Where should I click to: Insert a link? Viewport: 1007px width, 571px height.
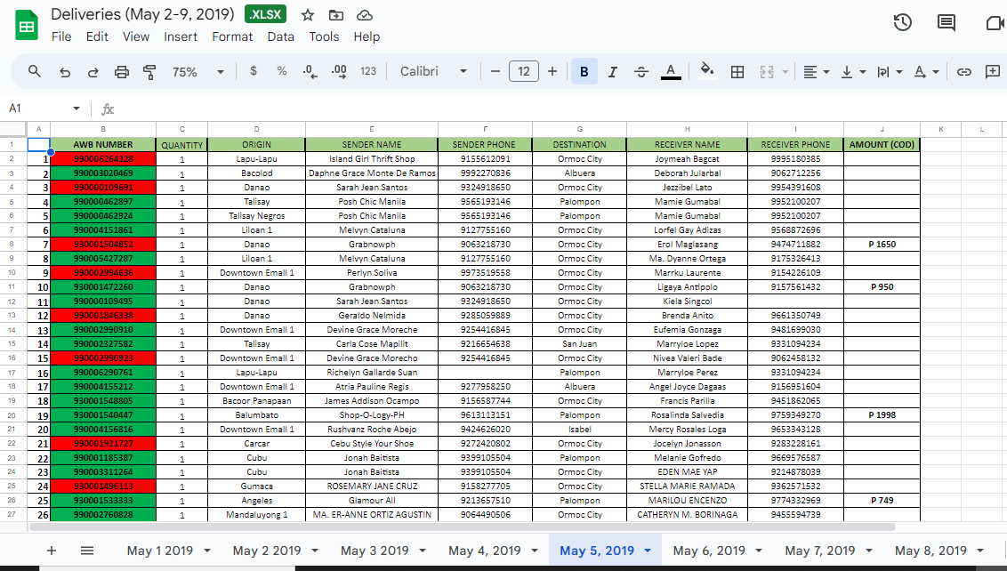click(964, 72)
